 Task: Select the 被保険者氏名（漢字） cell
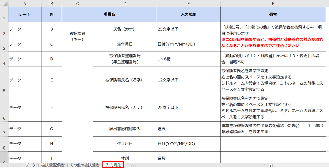pos(125,80)
